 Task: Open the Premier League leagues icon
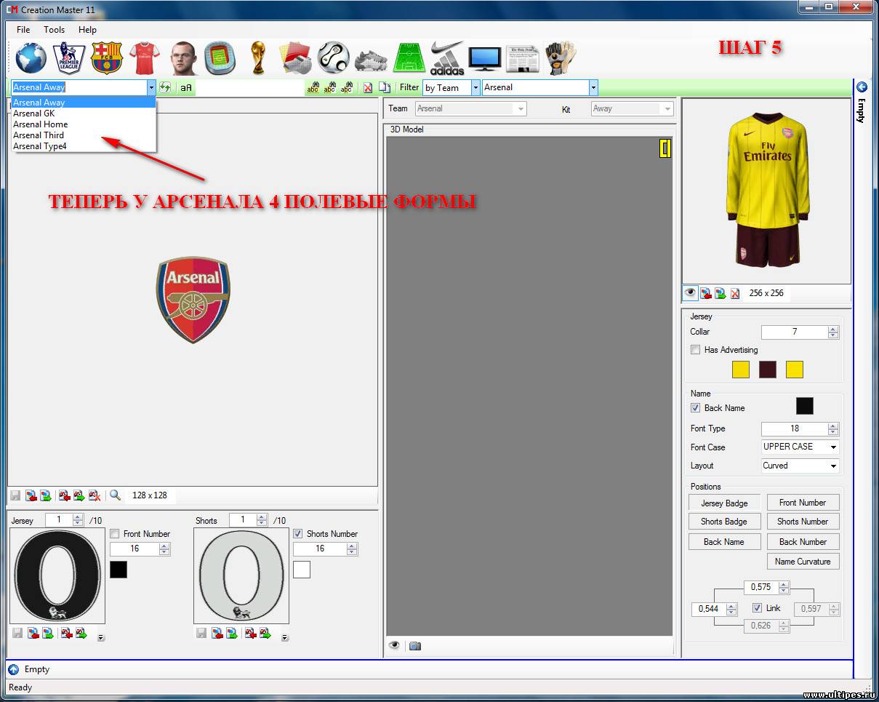coord(69,58)
